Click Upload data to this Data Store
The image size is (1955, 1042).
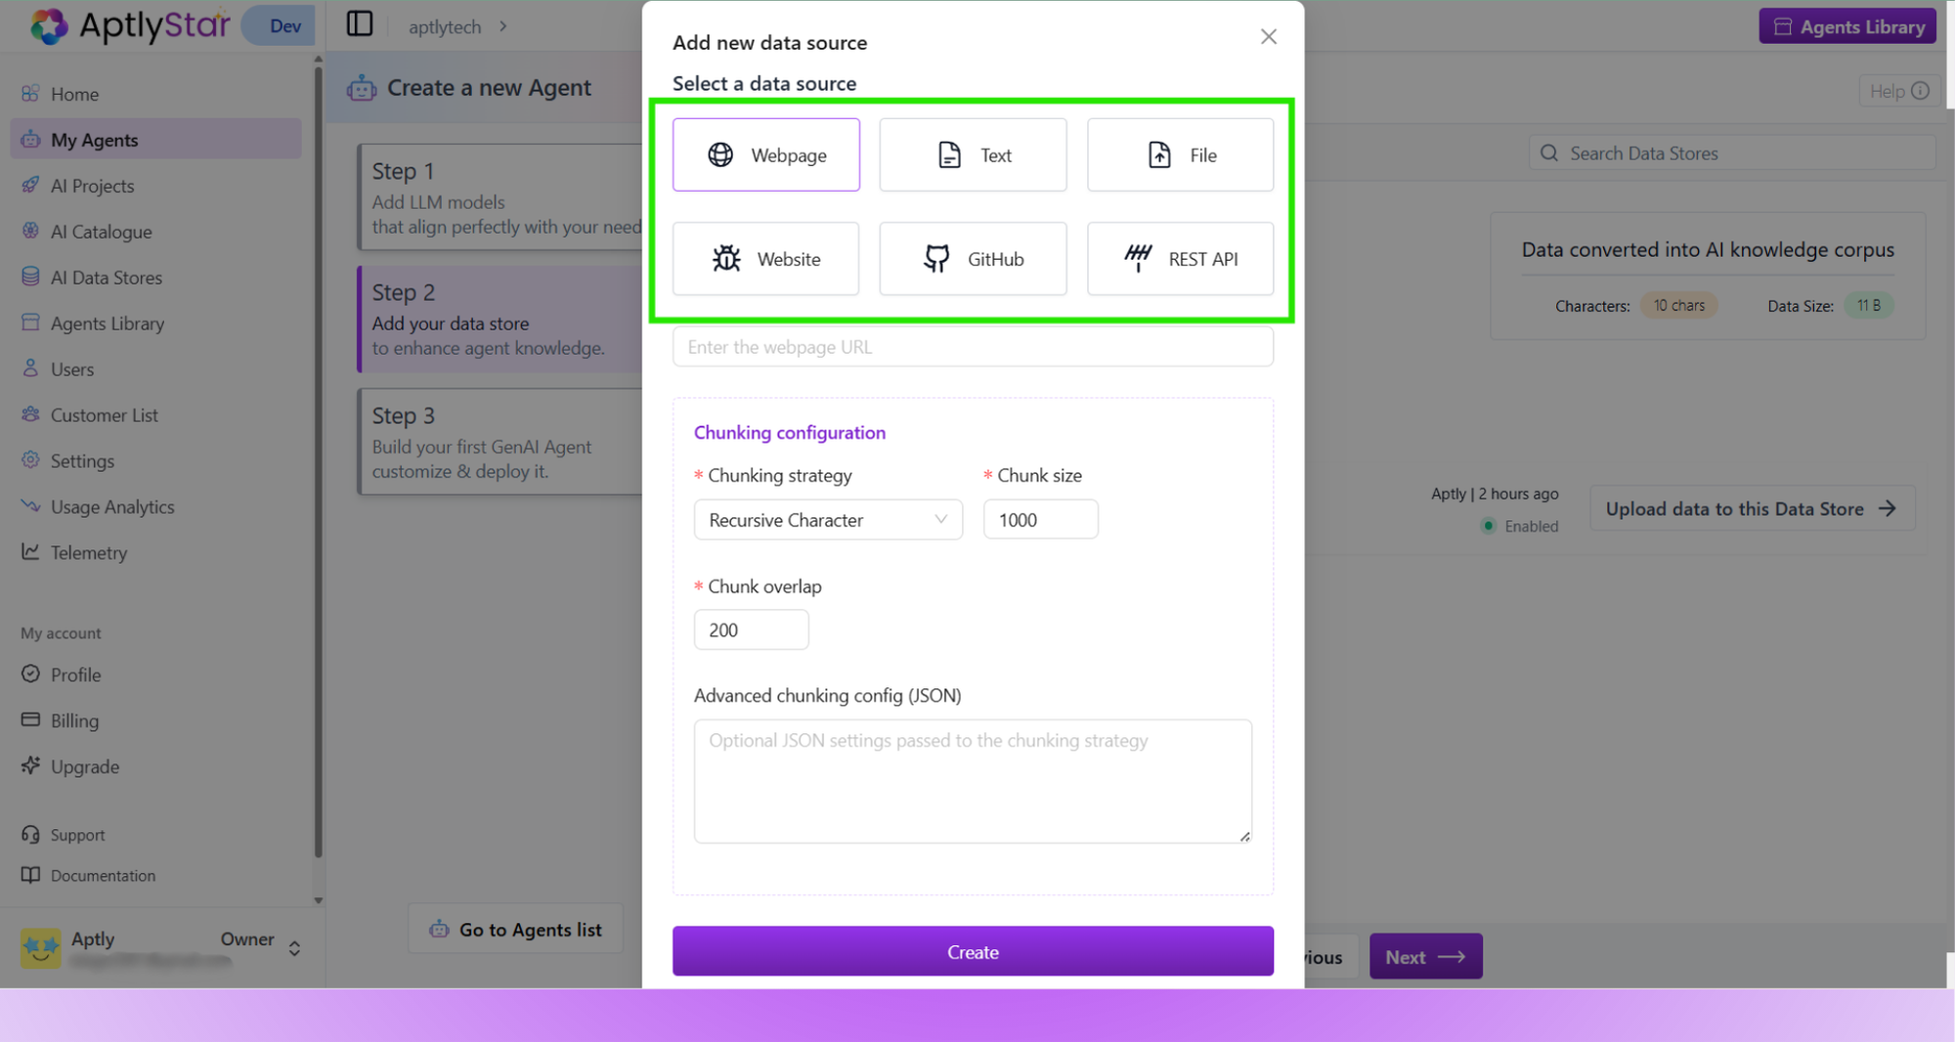coord(1751,508)
